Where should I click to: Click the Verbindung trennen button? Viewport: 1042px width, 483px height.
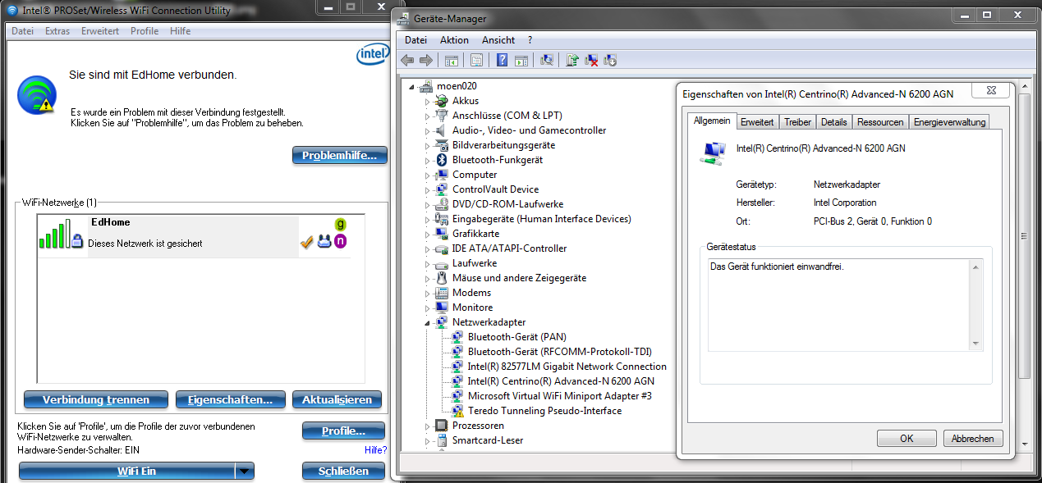coord(96,400)
